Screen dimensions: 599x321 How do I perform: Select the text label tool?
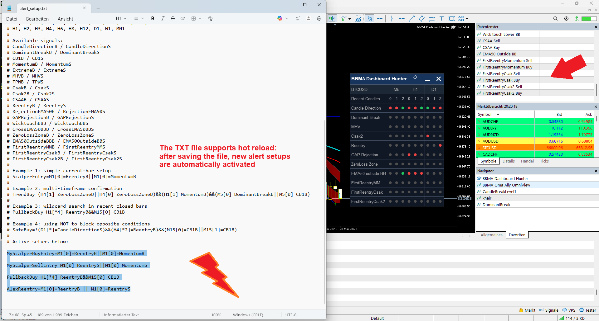pos(441,19)
